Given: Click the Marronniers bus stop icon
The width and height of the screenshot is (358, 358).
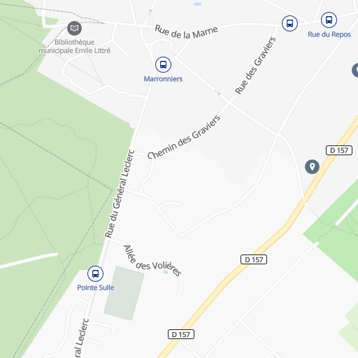Looking at the screenshot, I should tap(163, 64).
